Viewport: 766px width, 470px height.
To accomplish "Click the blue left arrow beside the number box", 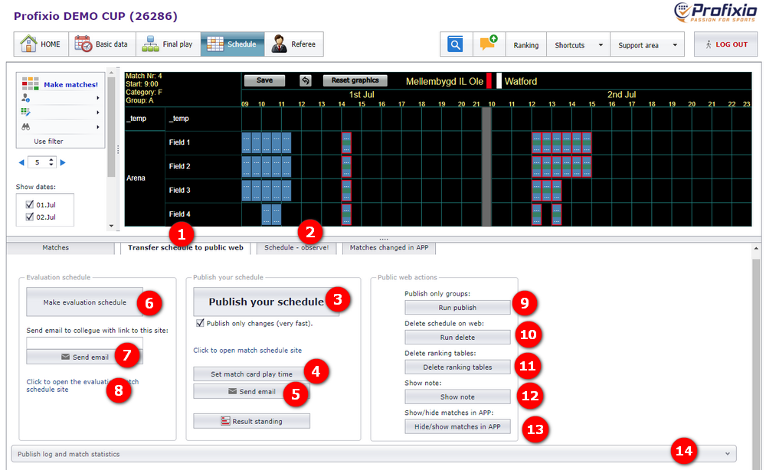I will [21, 162].
